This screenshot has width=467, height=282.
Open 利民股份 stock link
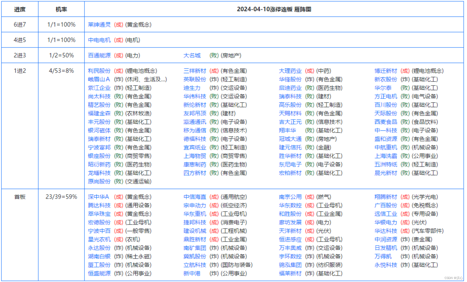tap(99, 71)
